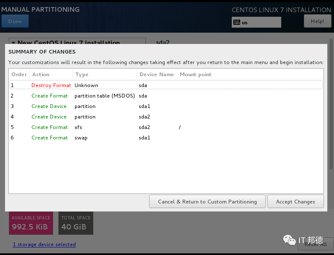Select order 4 Create Device action
This screenshot has height=255, width=334.
[49, 117]
